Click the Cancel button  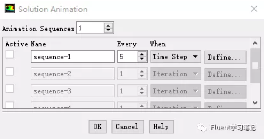128,127
